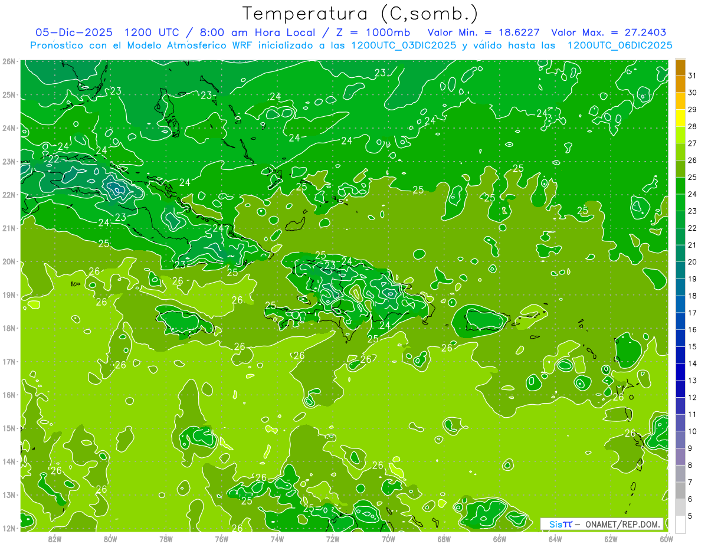Click the 20N latitude axis label
708x547 pixels.
click(9, 261)
